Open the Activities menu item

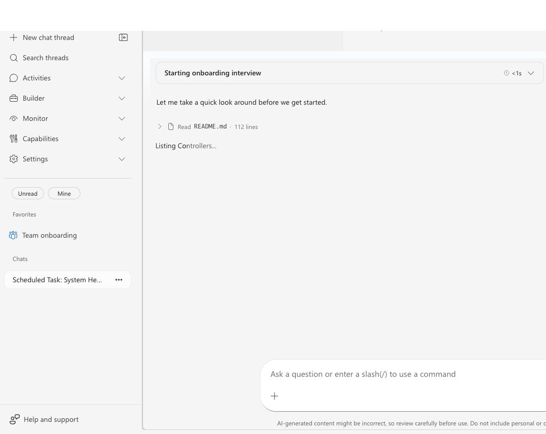(36, 78)
